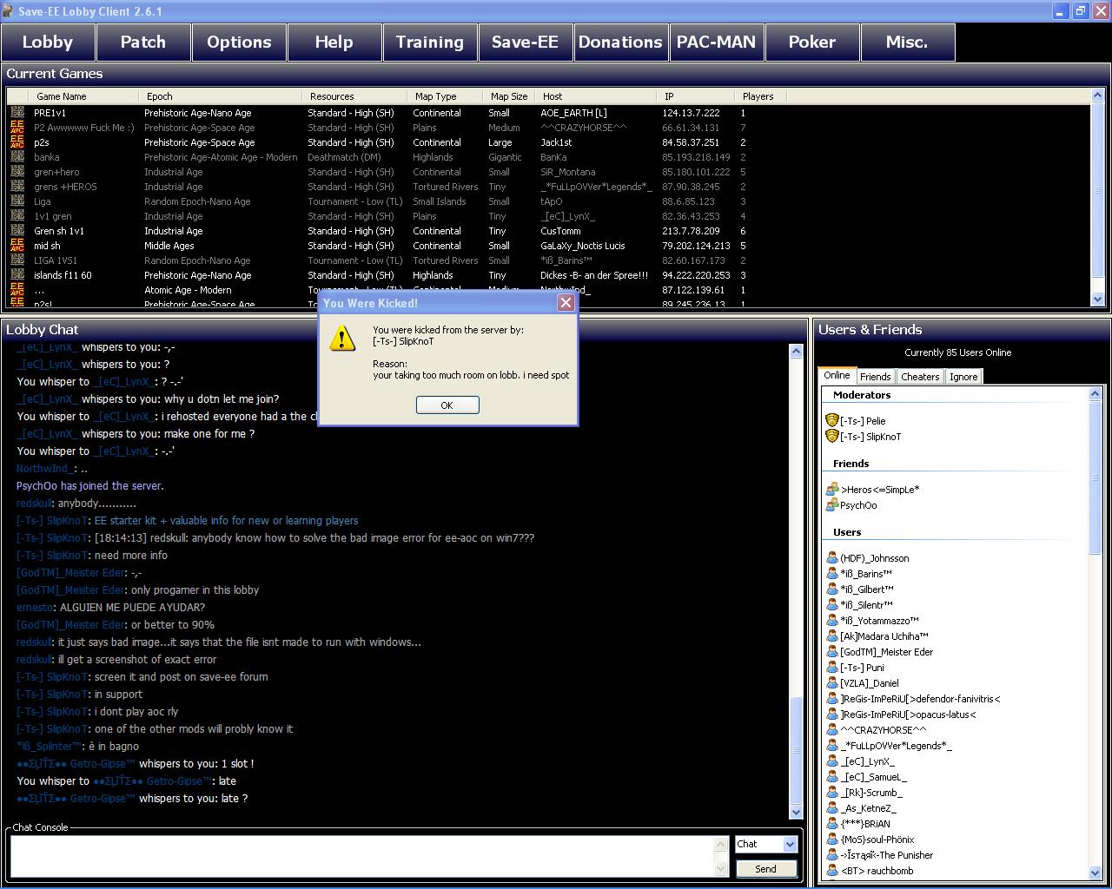The height and width of the screenshot is (889, 1112).
Task: Click the warning icon in kicked dialog
Action: [x=342, y=339]
